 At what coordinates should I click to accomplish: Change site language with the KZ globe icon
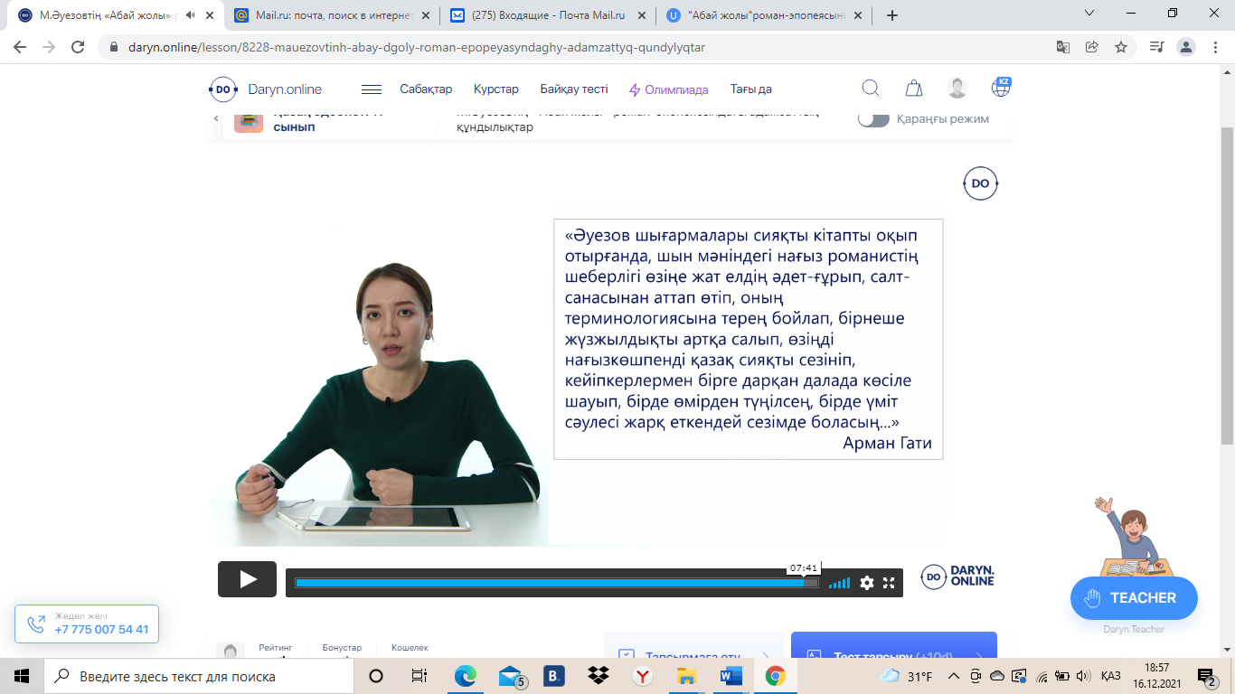pyautogui.click(x=1001, y=88)
